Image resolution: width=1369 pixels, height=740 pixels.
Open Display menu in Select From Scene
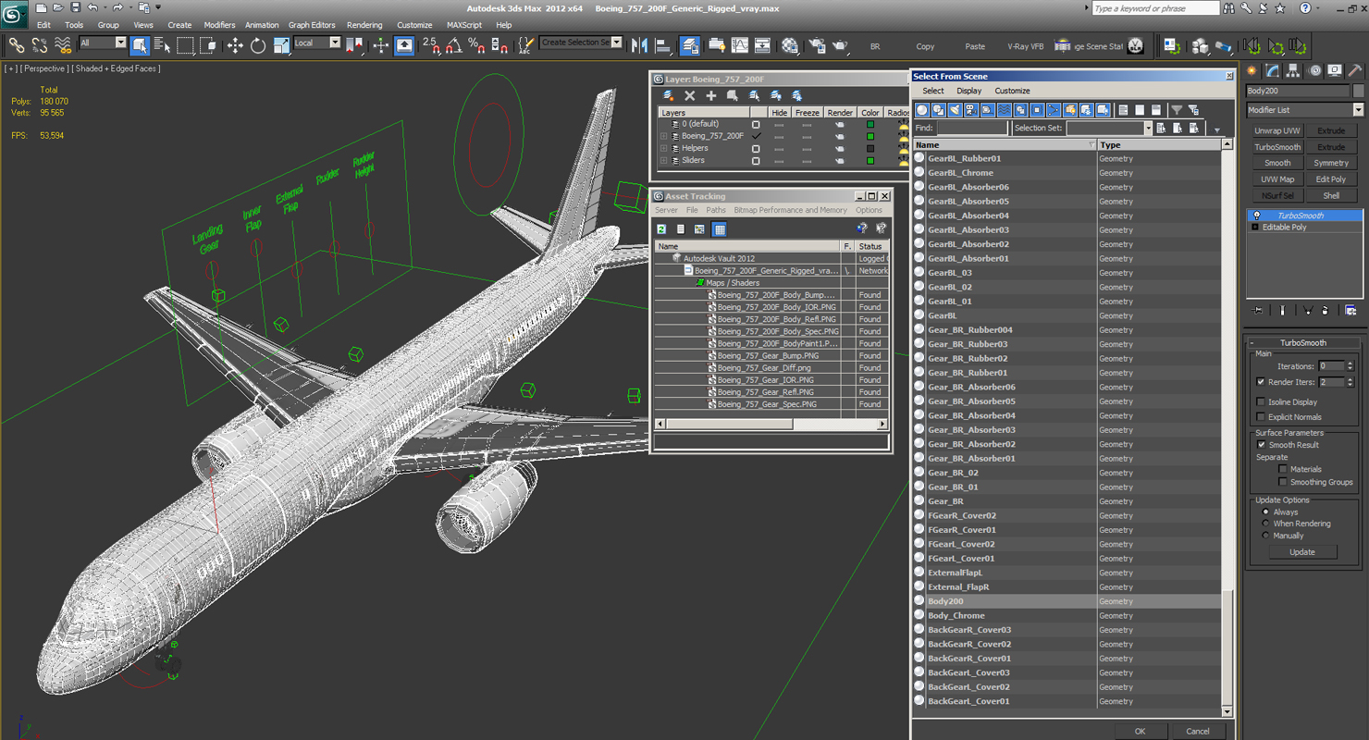tap(969, 91)
